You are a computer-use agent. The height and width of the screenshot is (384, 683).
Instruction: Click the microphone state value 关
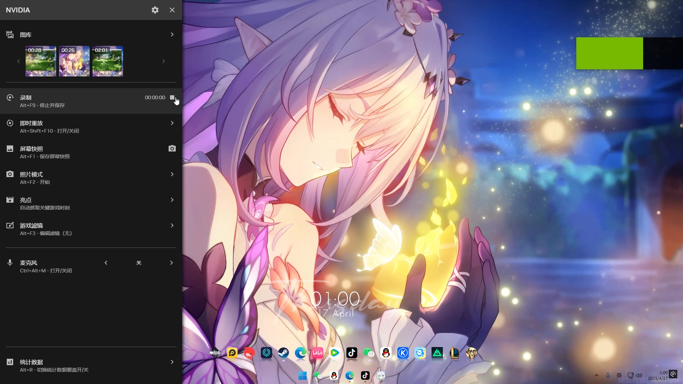tap(139, 263)
